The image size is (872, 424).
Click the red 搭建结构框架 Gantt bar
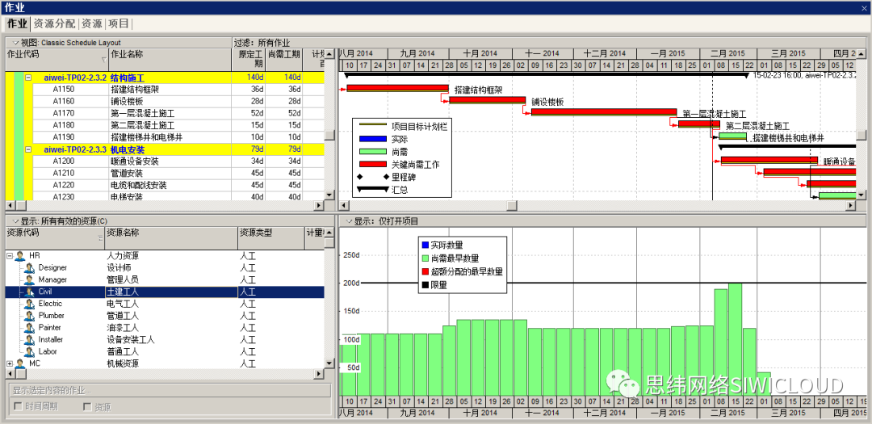397,88
